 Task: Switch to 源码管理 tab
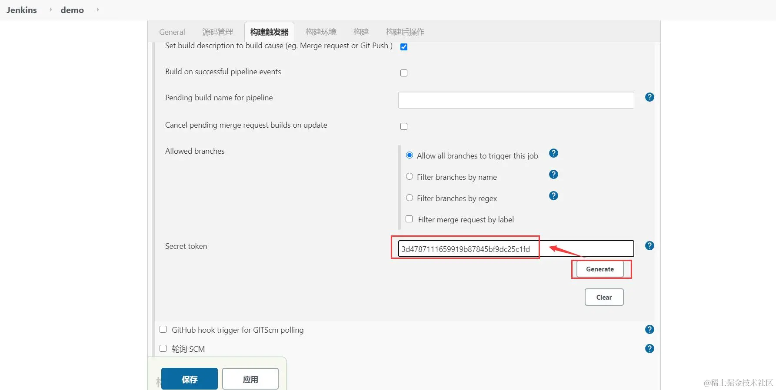[x=218, y=32]
